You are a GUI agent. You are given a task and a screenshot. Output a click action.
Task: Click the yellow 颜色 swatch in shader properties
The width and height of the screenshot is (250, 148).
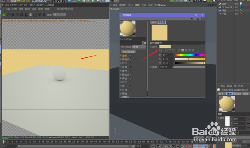tap(165, 47)
